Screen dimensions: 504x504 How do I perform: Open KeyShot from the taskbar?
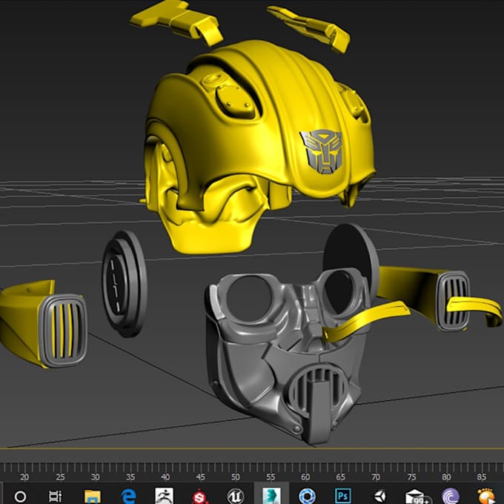tap(308, 497)
